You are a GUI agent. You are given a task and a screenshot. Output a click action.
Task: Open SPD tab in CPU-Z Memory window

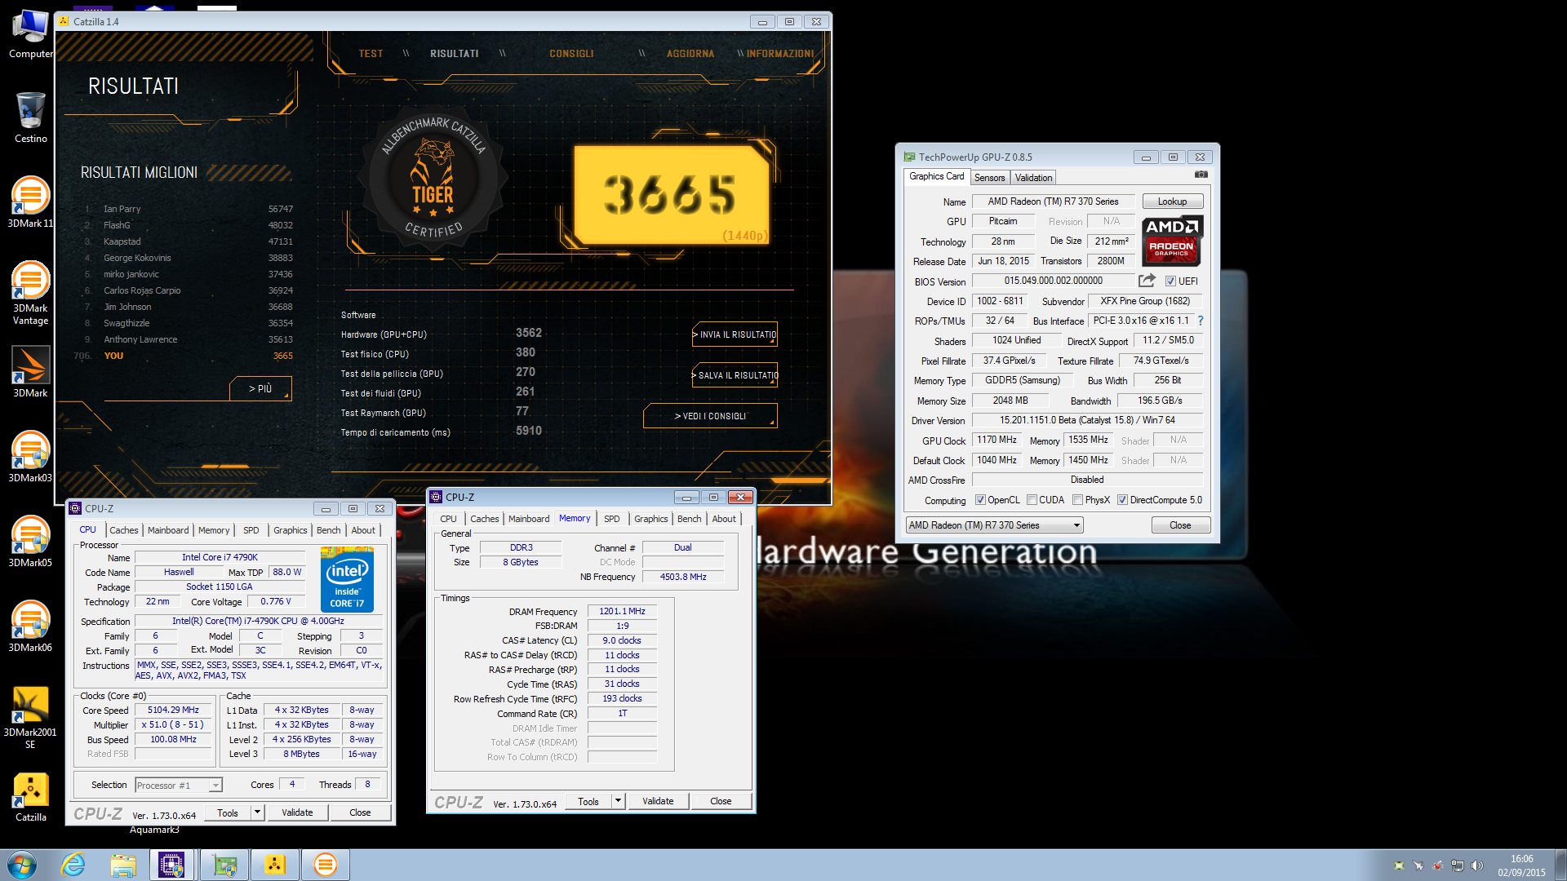(611, 519)
